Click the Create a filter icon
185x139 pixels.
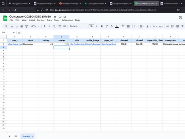tap(183, 26)
